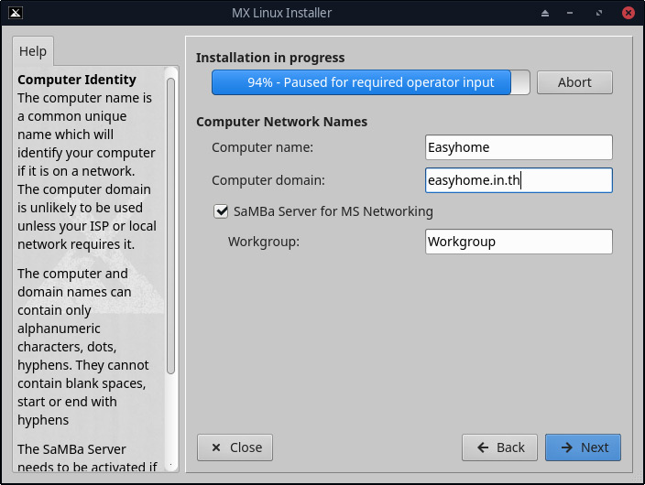Toggle SaMBa Server for MS Networking checkbox
Image resolution: width=645 pixels, height=485 pixels.
click(x=221, y=211)
